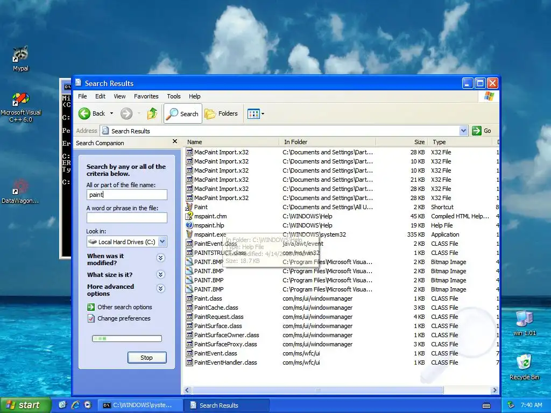Select the Paint shortcut icon
This screenshot has width=551, height=413.
189,207
